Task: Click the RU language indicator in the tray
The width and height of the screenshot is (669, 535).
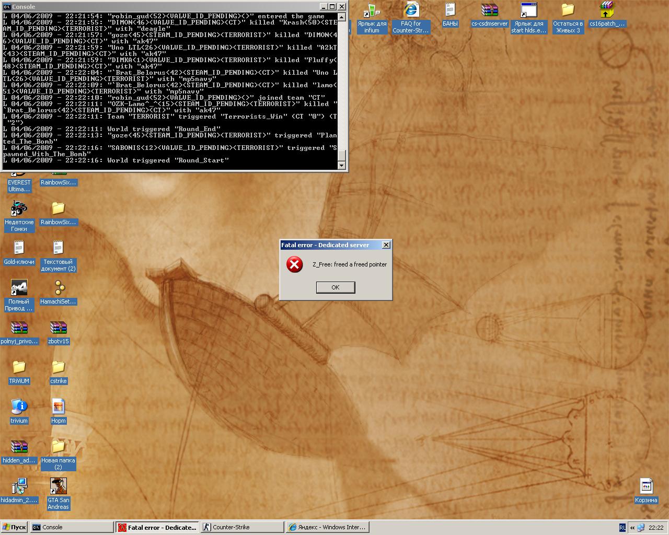Action: pyautogui.click(x=622, y=528)
